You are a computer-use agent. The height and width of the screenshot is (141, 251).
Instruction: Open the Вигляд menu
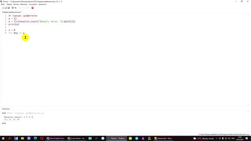16,4
